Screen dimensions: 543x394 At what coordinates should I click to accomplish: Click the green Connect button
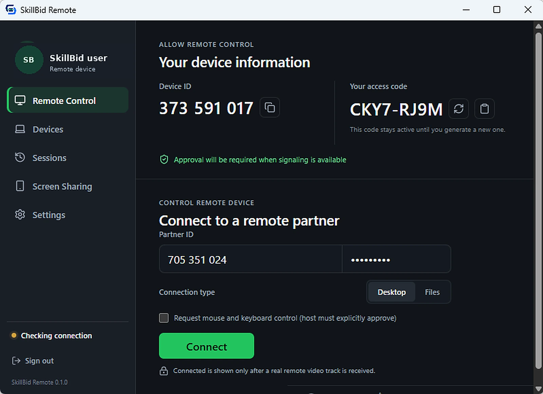click(206, 346)
